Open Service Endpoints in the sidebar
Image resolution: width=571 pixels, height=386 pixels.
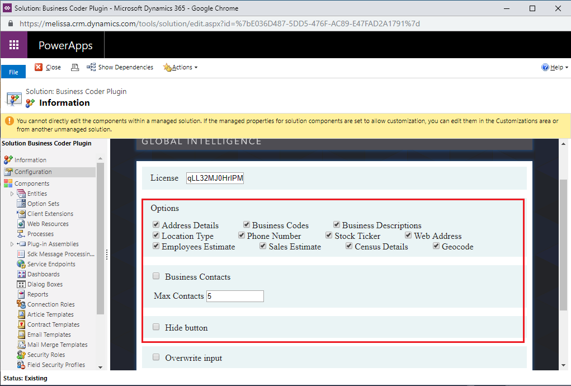tap(51, 264)
